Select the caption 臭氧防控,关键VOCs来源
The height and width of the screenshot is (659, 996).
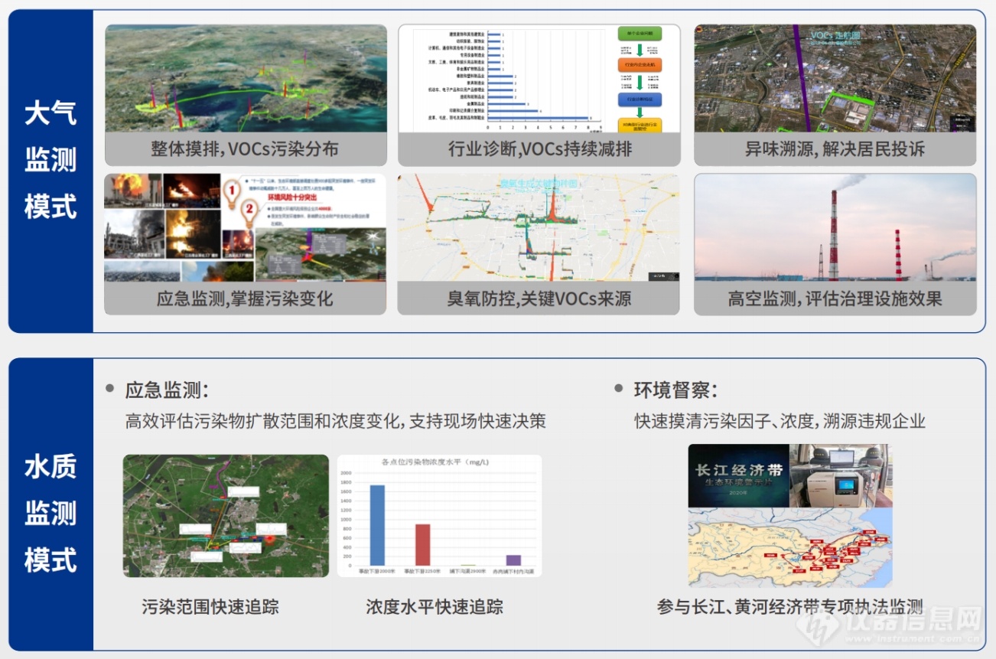(x=539, y=299)
